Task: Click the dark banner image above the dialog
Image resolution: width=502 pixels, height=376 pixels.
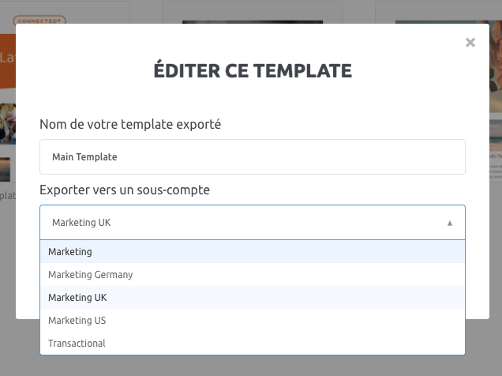Action: tap(253, 22)
